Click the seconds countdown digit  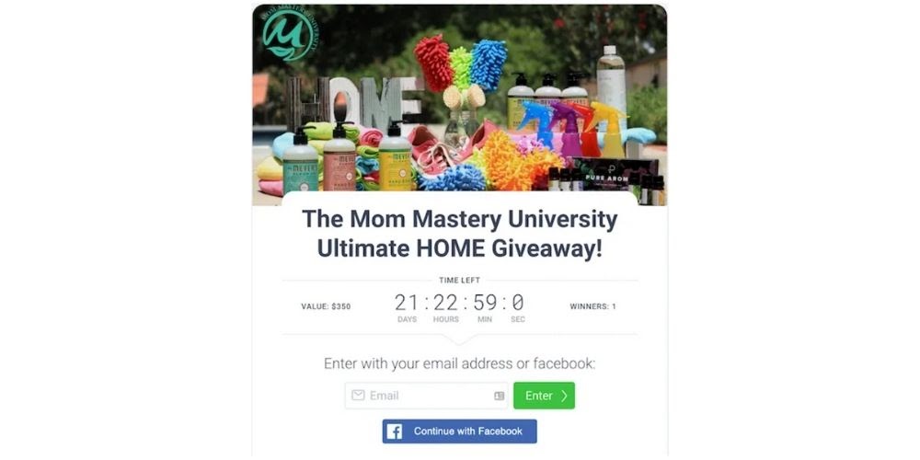point(517,303)
